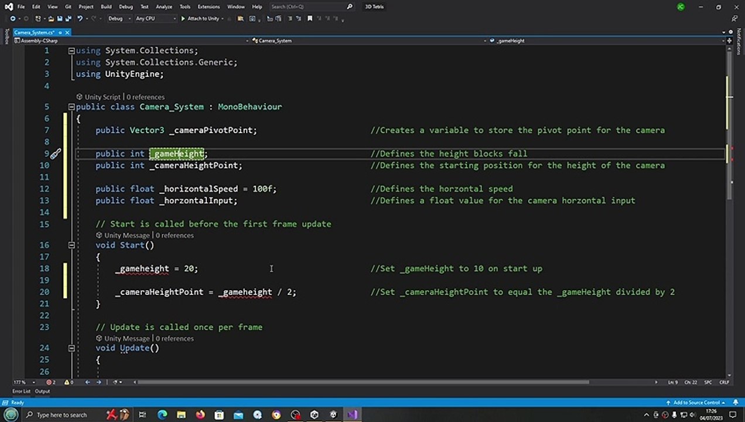The height and width of the screenshot is (422, 745).
Task: Open the Git menu
Action: click(68, 6)
